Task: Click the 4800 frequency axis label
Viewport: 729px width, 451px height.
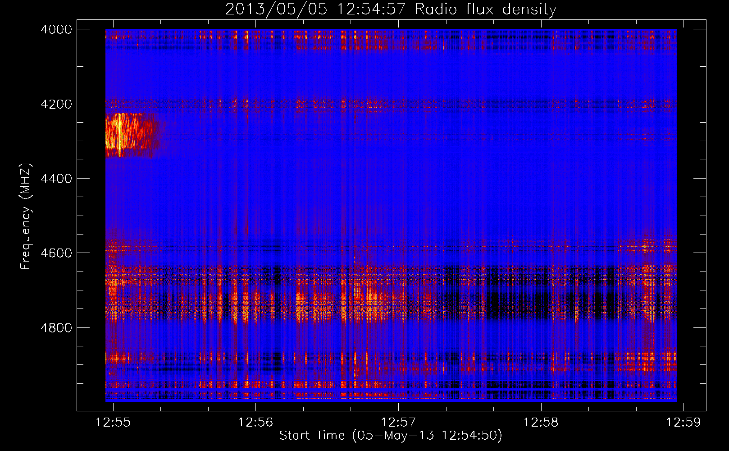Action: 56,328
